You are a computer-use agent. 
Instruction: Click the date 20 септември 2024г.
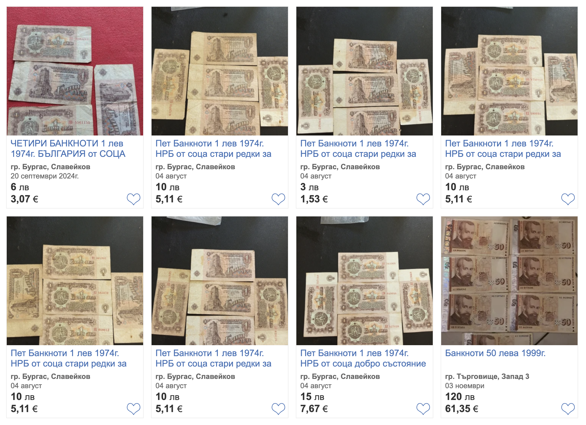coord(45,176)
